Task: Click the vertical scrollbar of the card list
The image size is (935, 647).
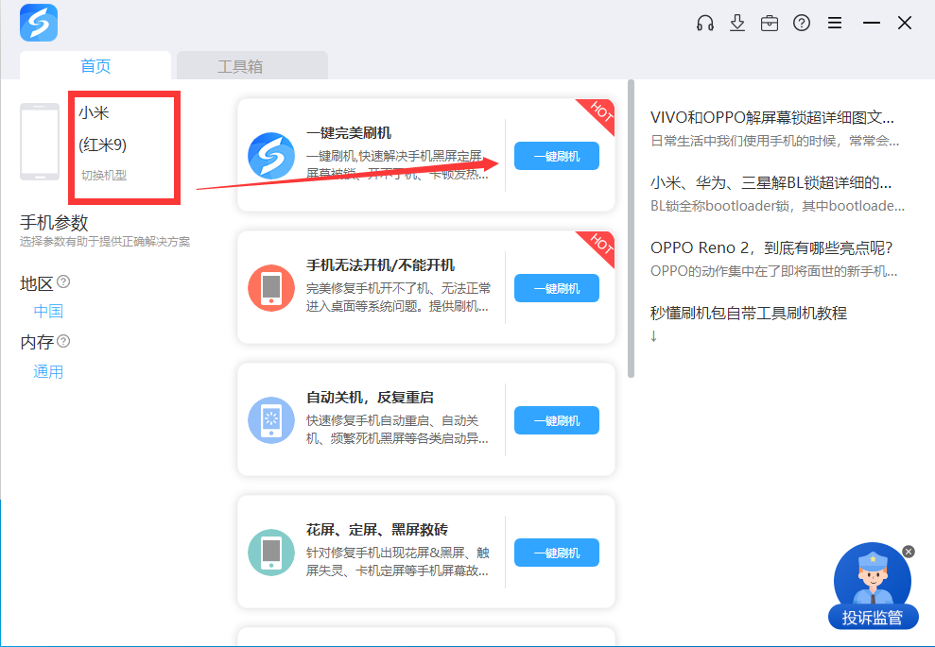Action: (x=631, y=229)
